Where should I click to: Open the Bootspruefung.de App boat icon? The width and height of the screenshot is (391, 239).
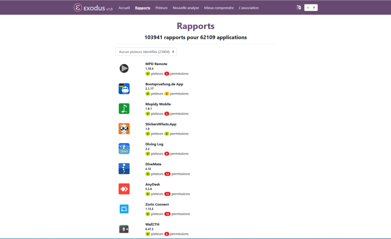(124, 89)
